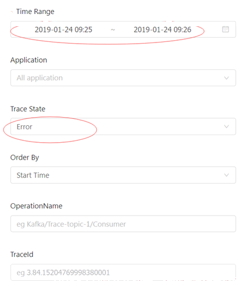243x286 pixels.
Task: Click the Order By label
Action: 24,157
